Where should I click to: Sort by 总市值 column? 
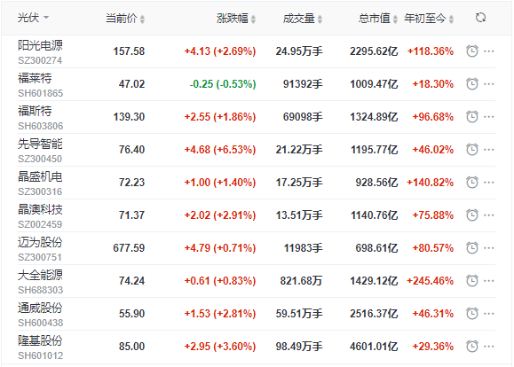[x=378, y=19]
